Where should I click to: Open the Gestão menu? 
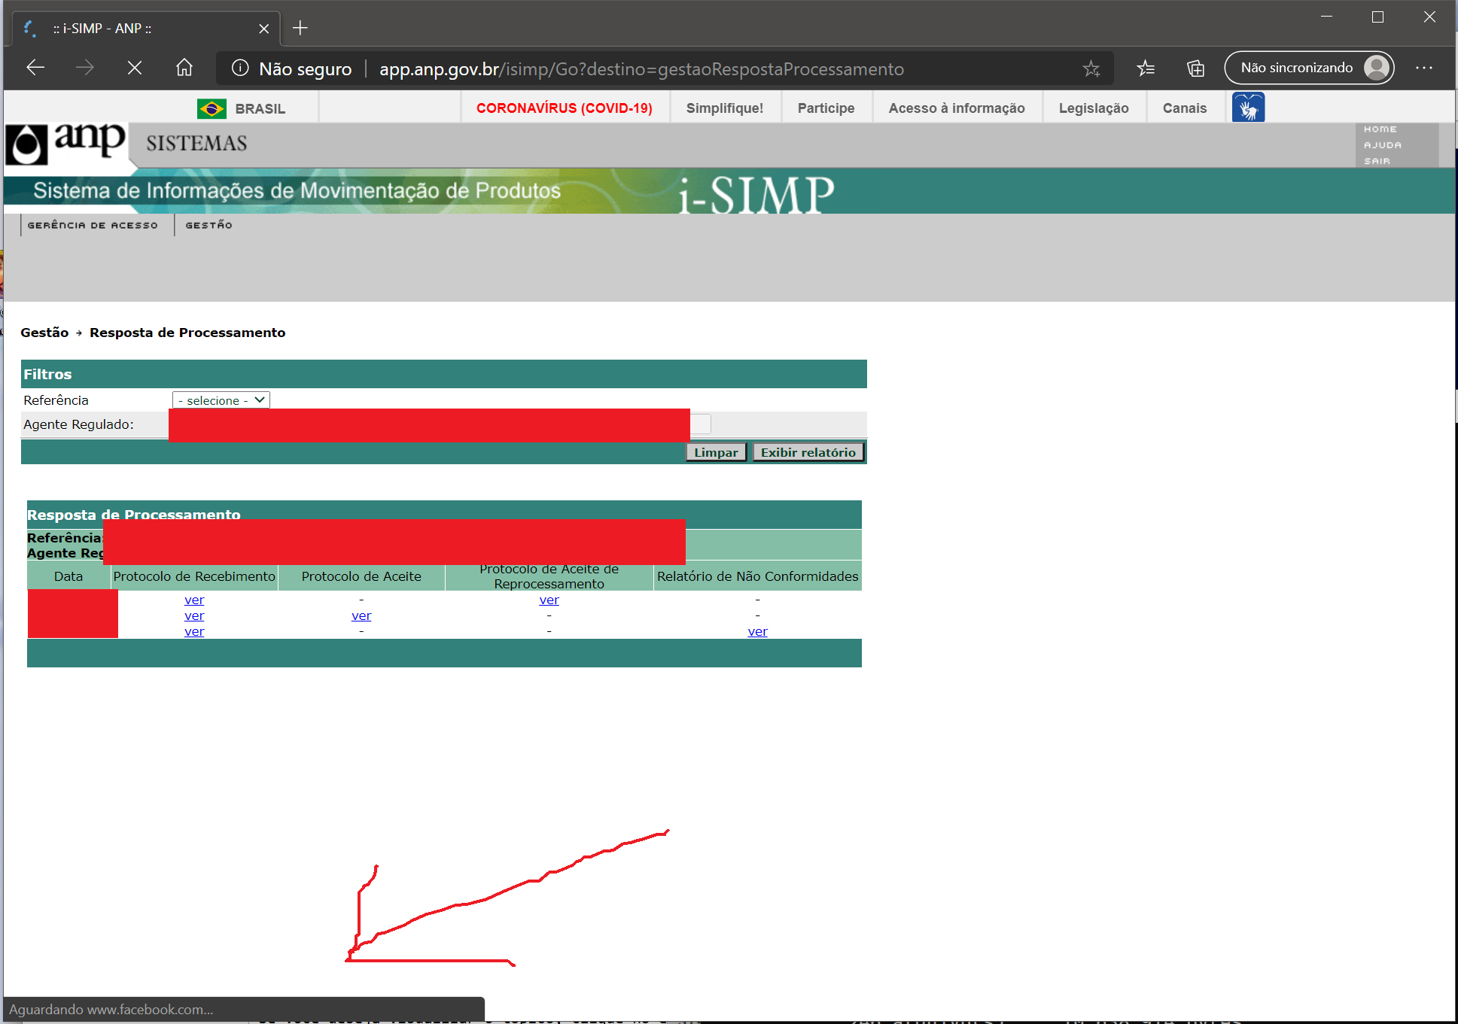pyautogui.click(x=209, y=225)
